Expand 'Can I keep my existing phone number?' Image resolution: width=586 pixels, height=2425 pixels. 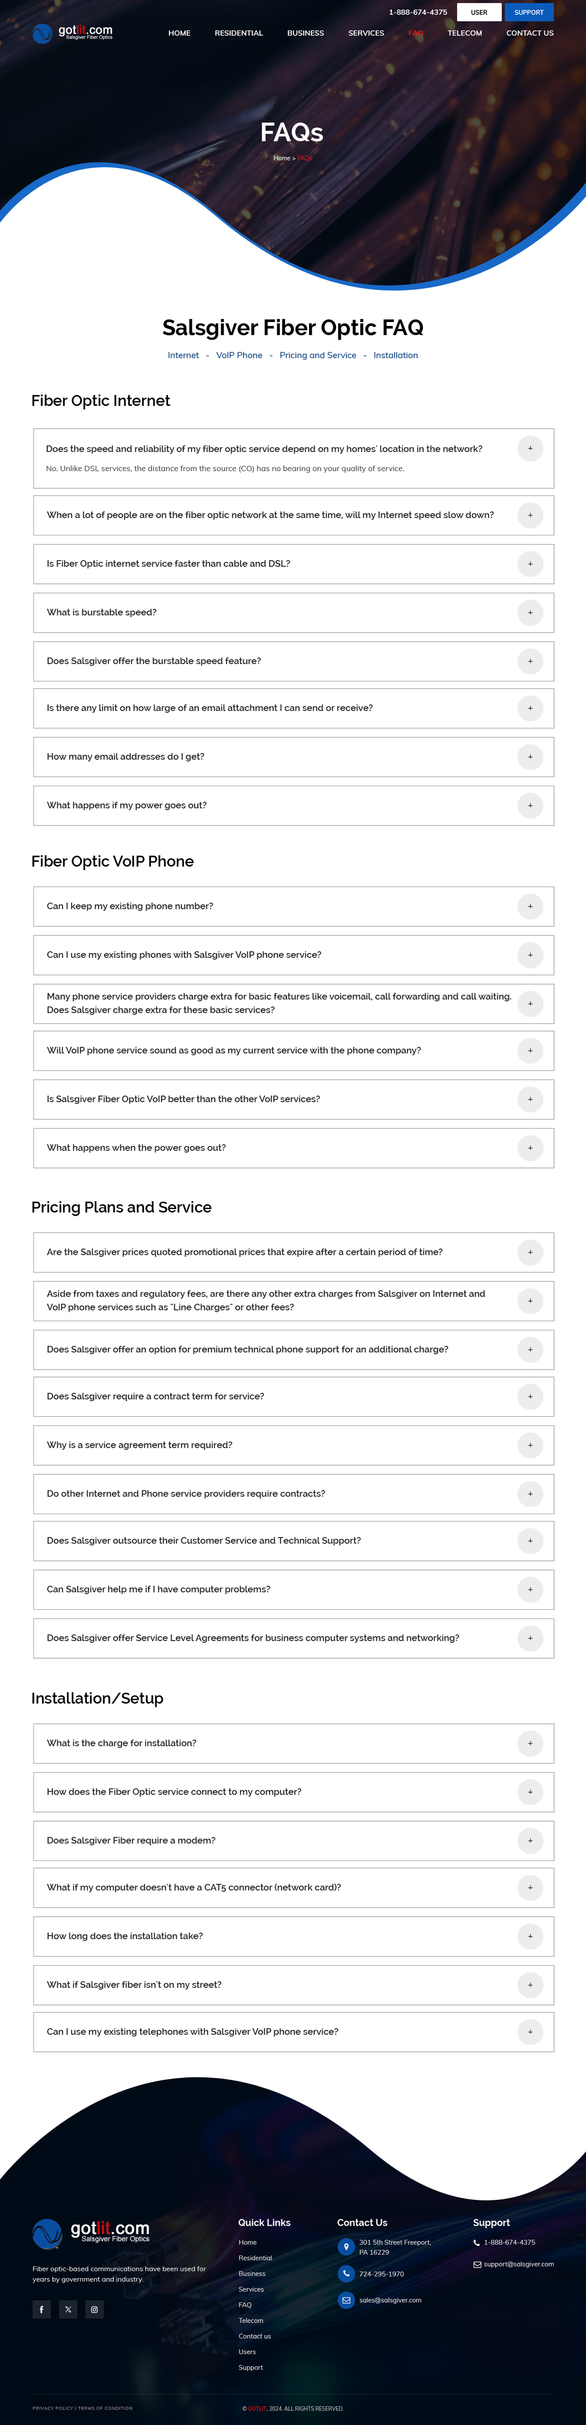pos(293,906)
